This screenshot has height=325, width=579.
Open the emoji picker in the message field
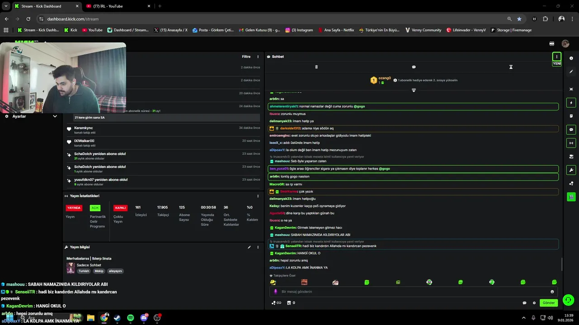[552, 292]
